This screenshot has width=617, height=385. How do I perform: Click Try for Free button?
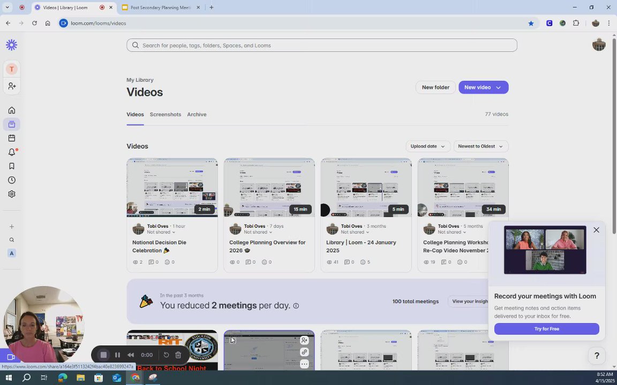[x=546, y=329]
